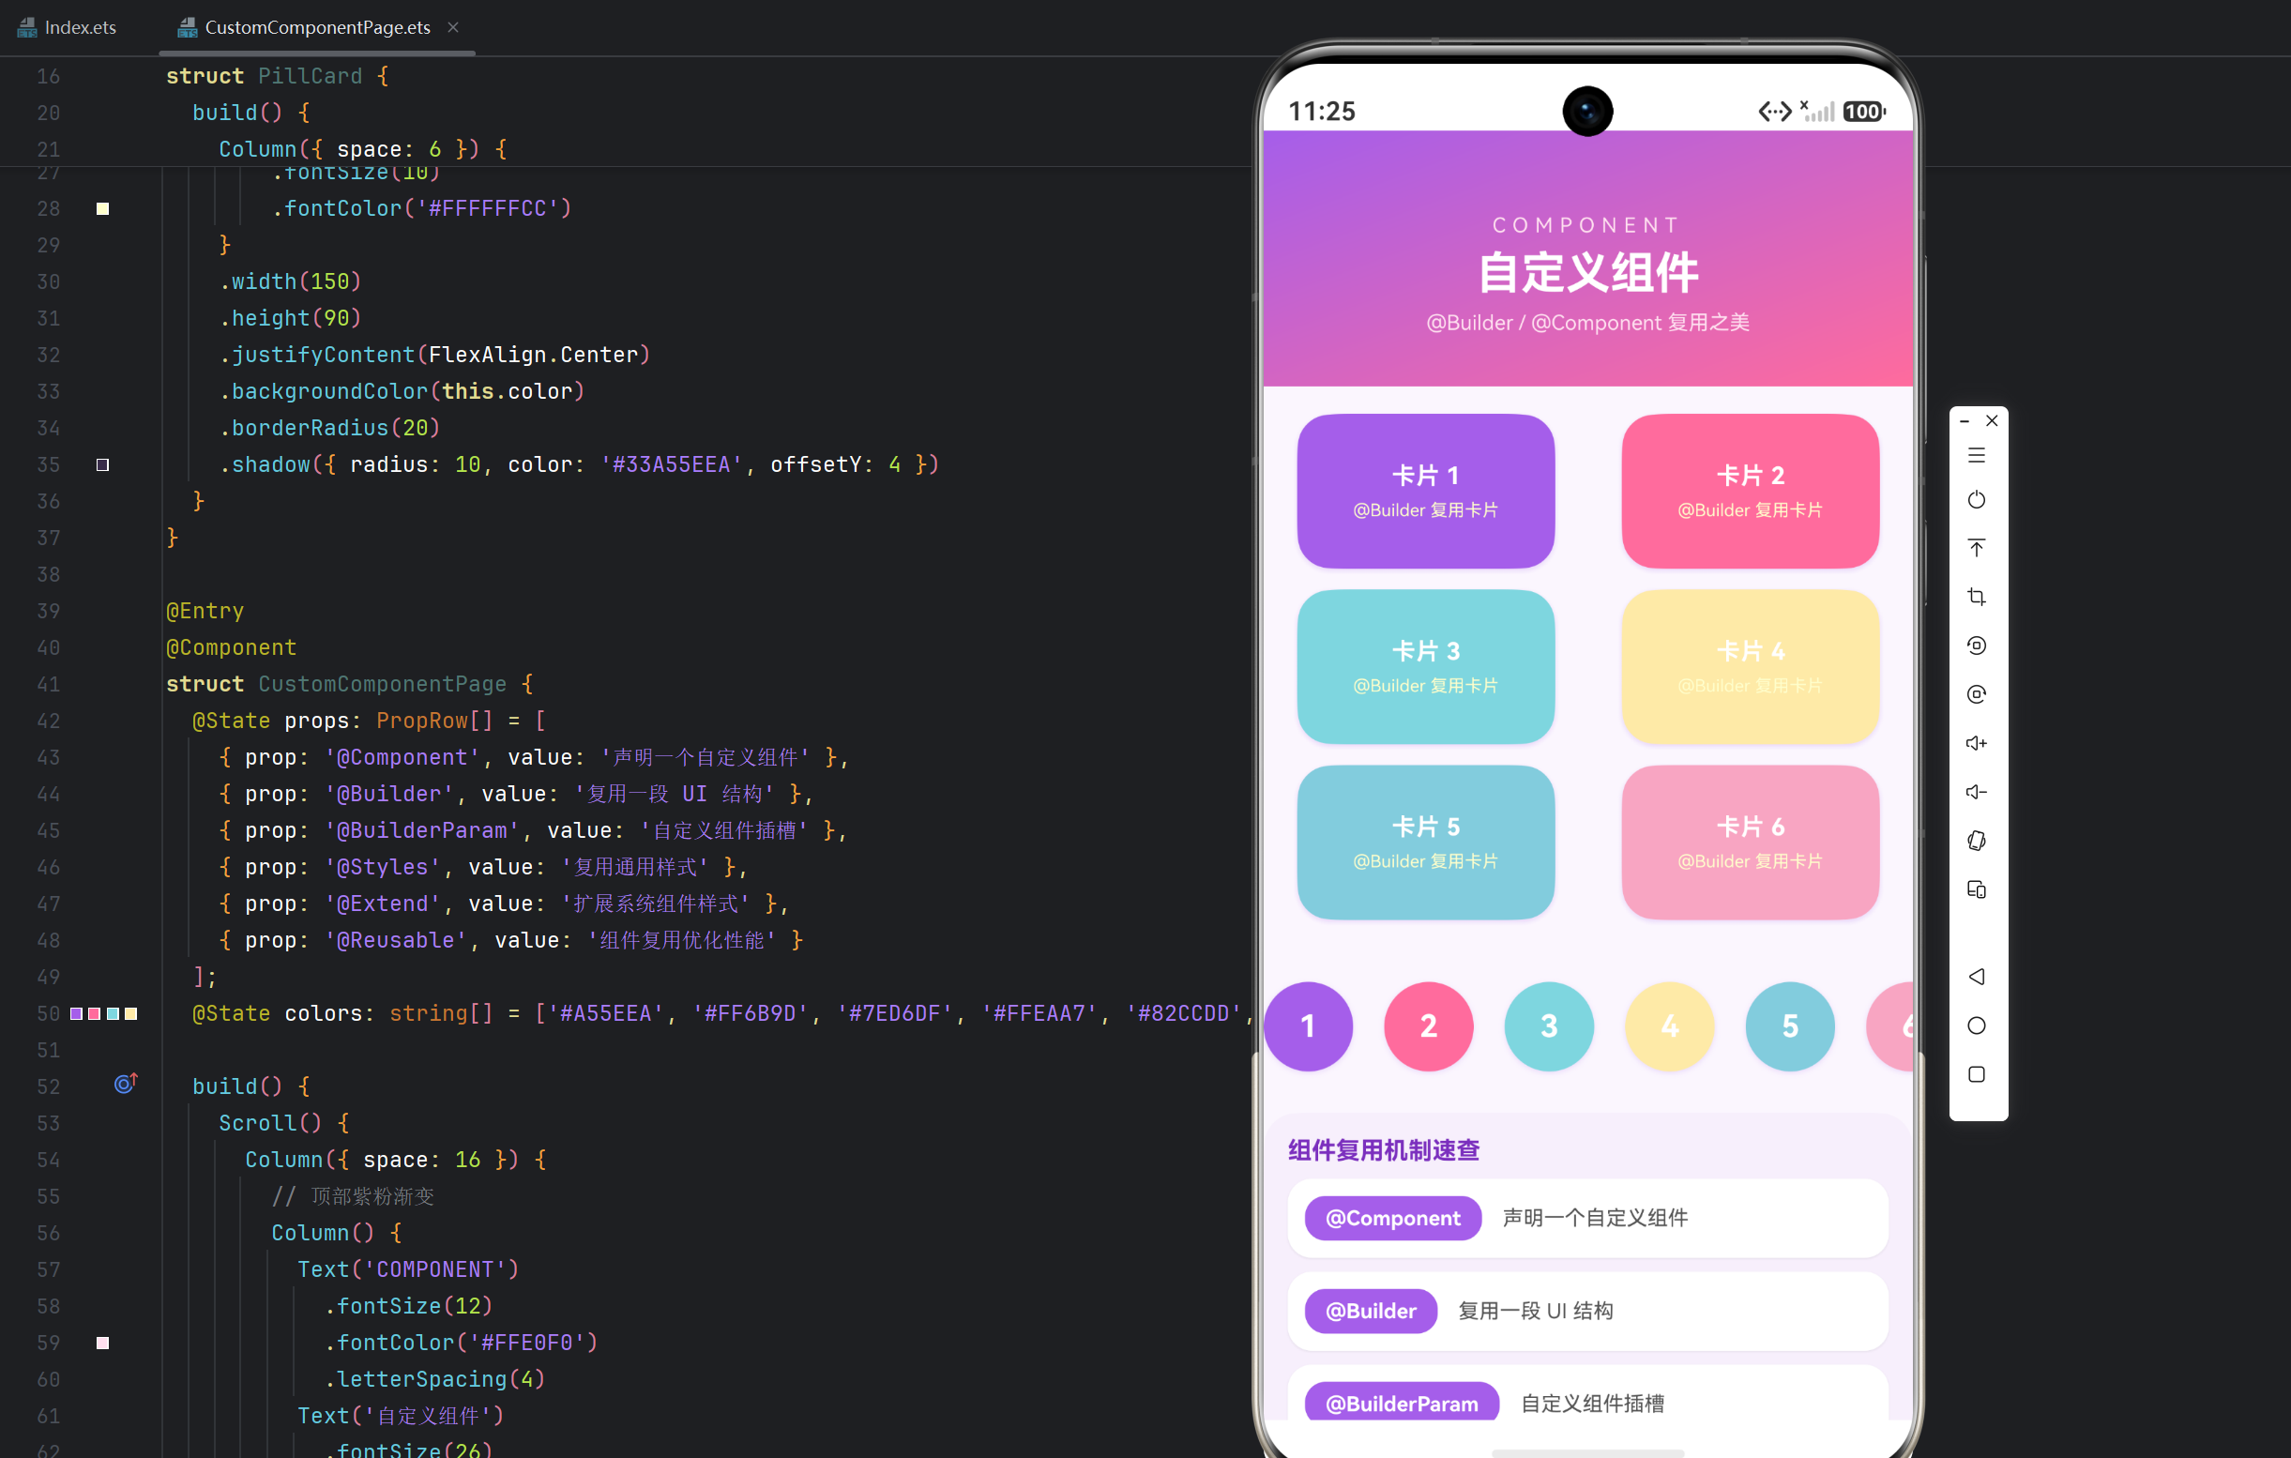The height and width of the screenshot is (1458, 2291).
Task: Click the emulator Back triangle button
Action: click(1976, 977)
